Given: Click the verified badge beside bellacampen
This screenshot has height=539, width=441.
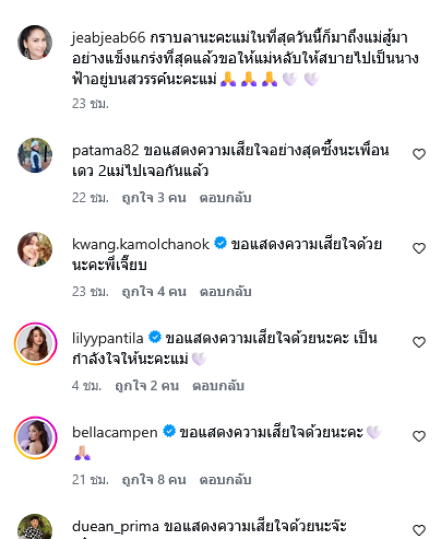Looking at the screenshot, I should [170, 431].
